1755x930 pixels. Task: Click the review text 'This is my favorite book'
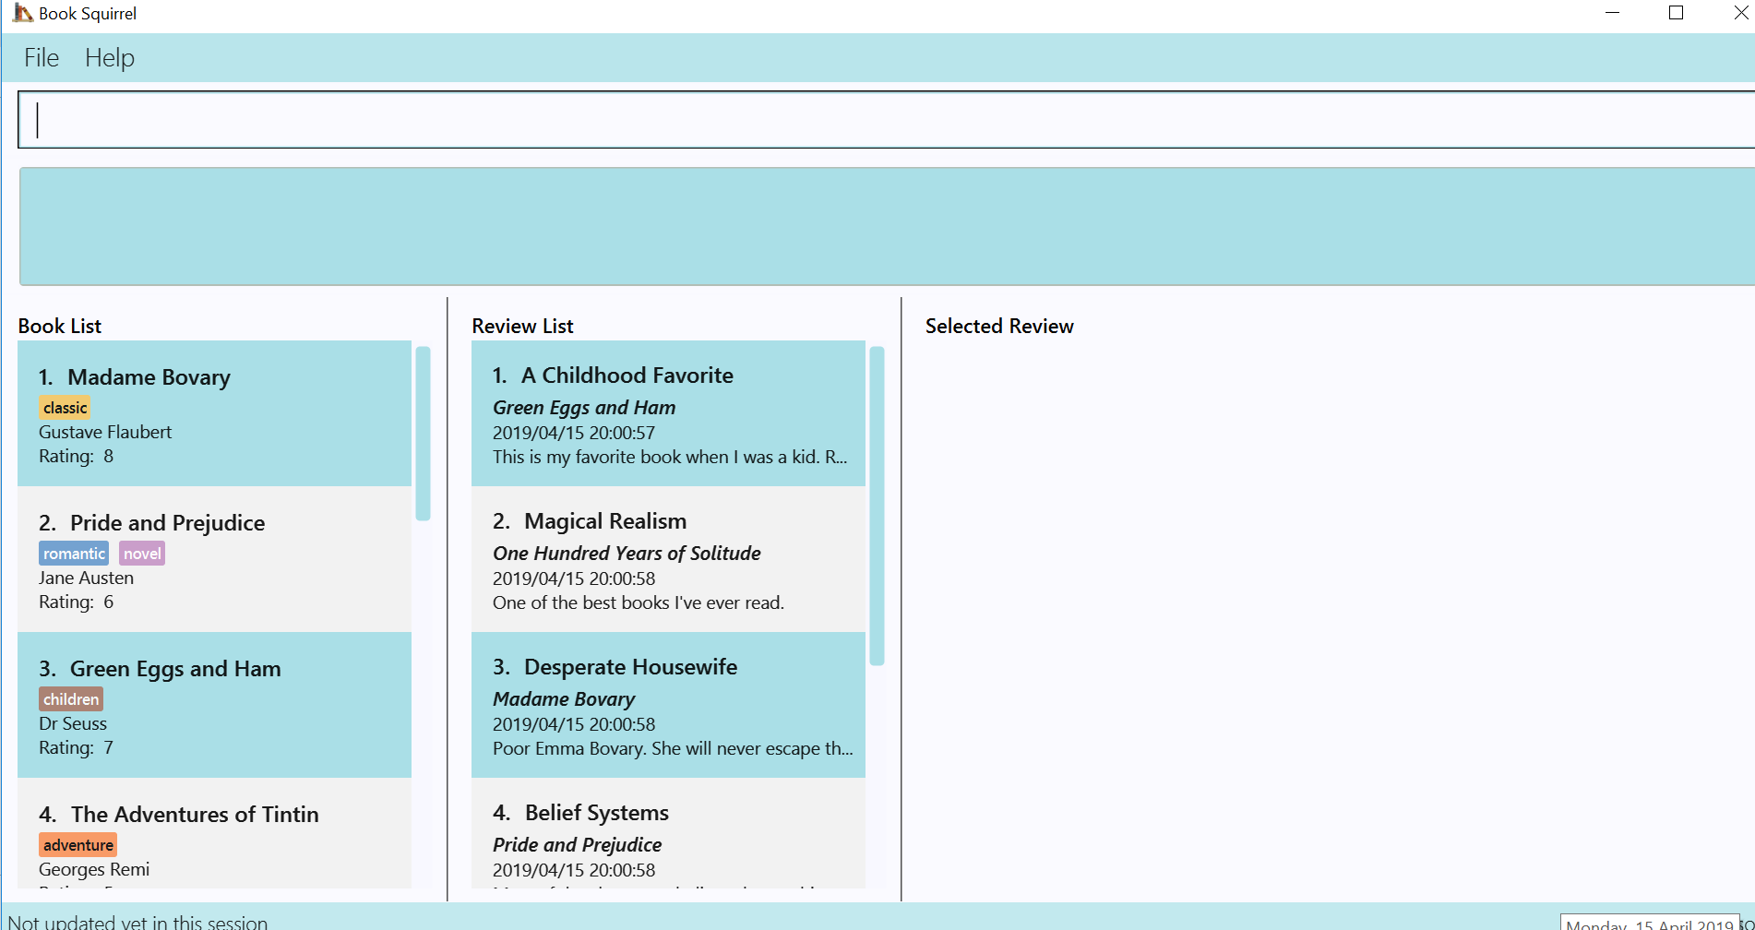click(670, 457)
